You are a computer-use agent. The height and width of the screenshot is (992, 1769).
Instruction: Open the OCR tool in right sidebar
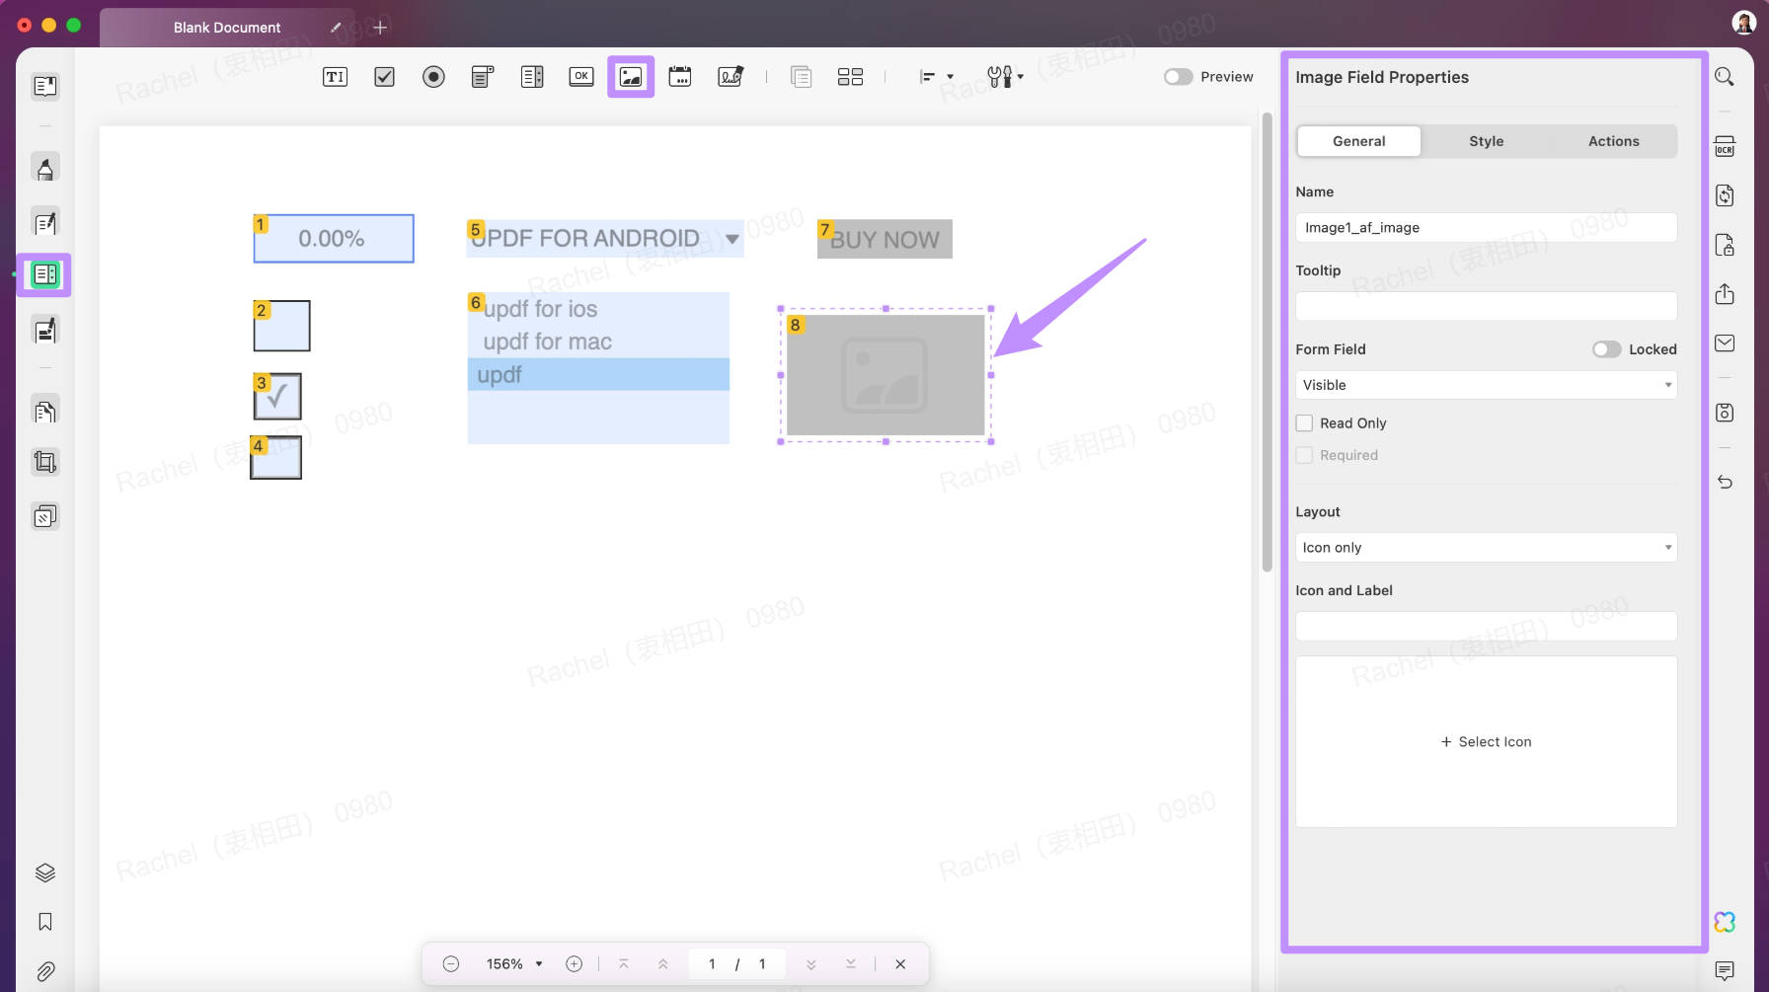point(1725,145)
